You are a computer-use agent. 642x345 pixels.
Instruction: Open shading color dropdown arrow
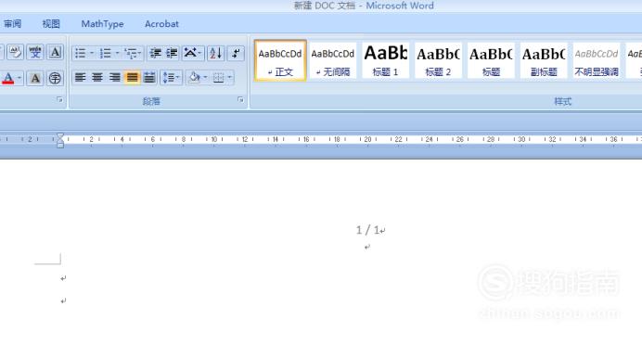point(206,77)
